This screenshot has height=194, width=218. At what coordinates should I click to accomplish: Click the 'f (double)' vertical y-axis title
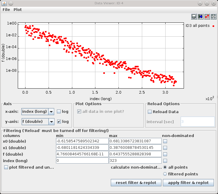tap(3, 53)
